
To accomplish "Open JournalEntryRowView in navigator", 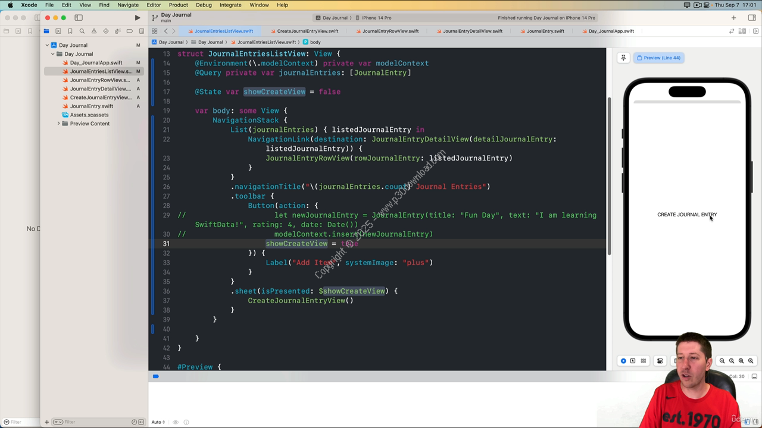I will [99, 80].
